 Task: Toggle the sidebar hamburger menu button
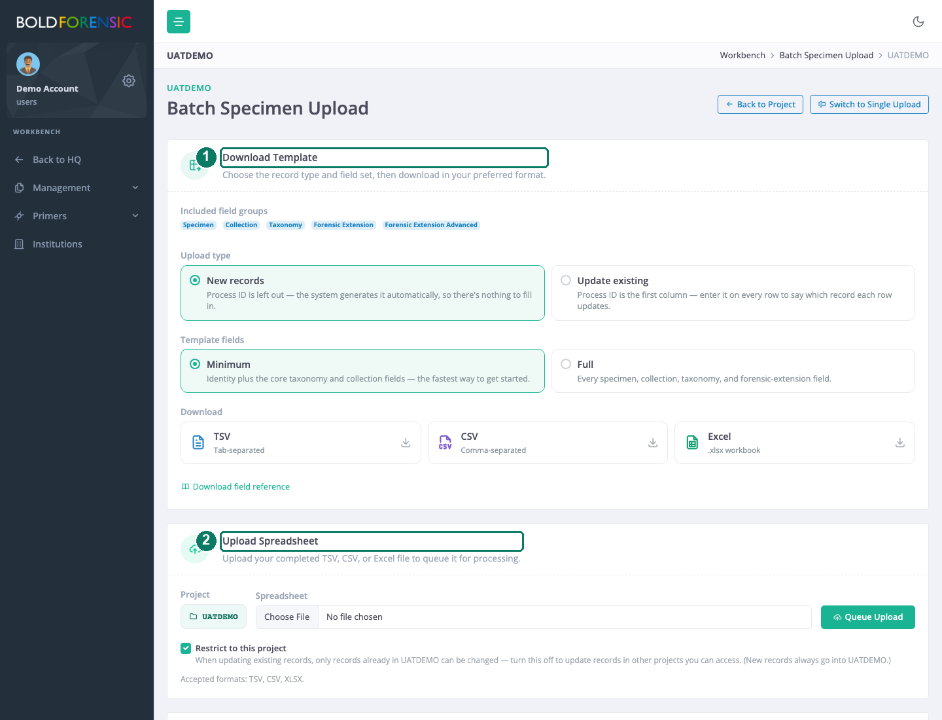point(179,22)
